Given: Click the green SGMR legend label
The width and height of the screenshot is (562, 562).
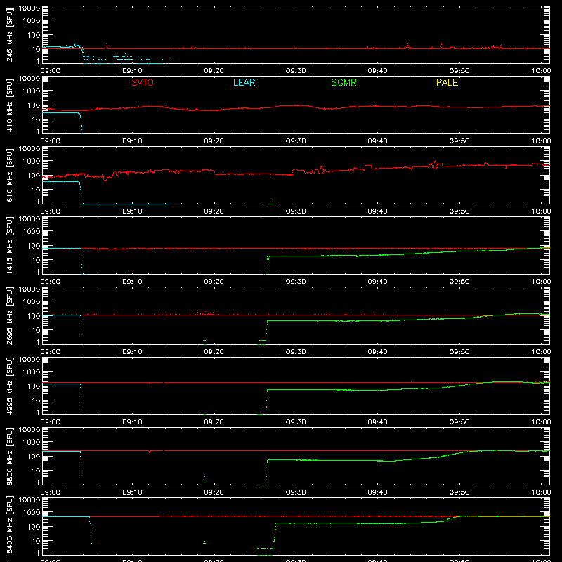Looking at the screenshot, I should 344,82.
